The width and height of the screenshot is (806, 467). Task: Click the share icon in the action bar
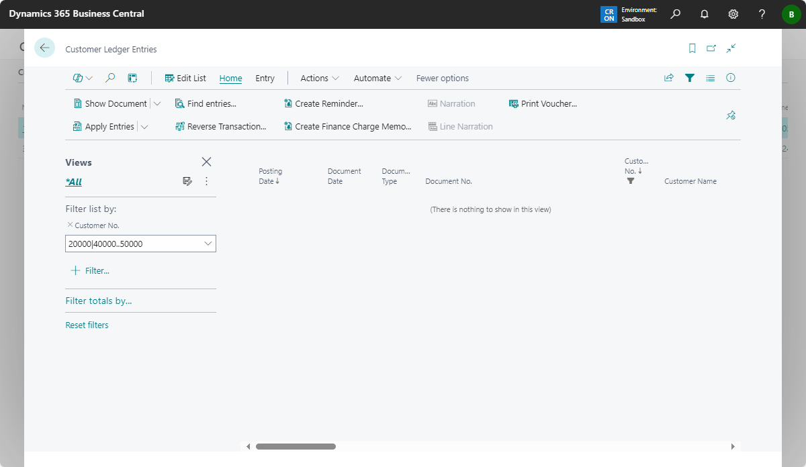[x=668, y=78]
